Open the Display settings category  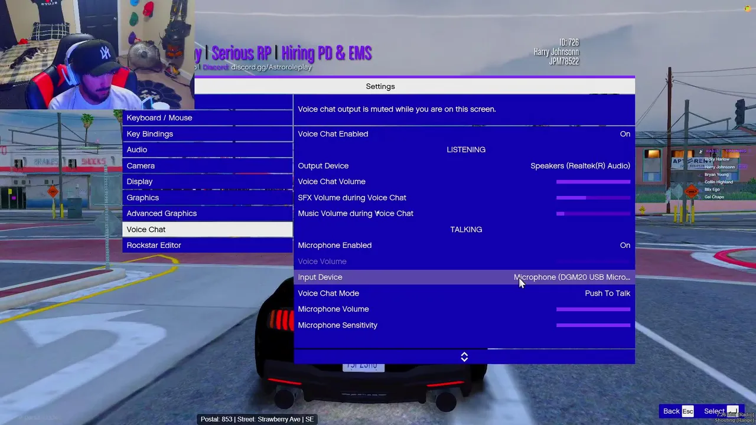(x=207, y=182)
